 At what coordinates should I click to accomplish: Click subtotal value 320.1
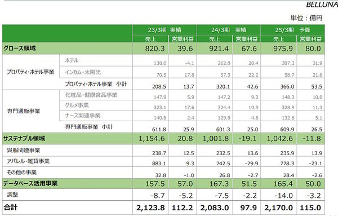click(x=223, y=86)
